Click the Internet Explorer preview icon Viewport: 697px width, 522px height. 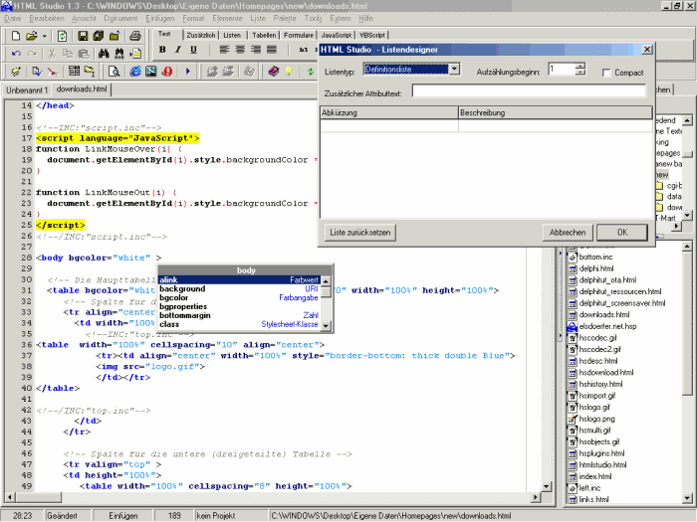135,71
